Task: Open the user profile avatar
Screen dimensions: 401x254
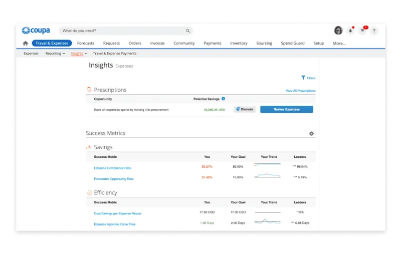Action: pyautogui.click(x=338, y=31)
